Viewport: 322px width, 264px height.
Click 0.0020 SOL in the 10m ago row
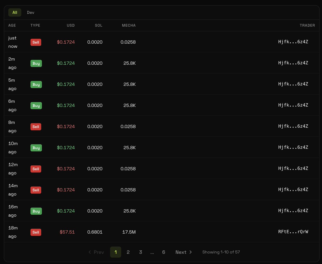click(x=95, y=148)
